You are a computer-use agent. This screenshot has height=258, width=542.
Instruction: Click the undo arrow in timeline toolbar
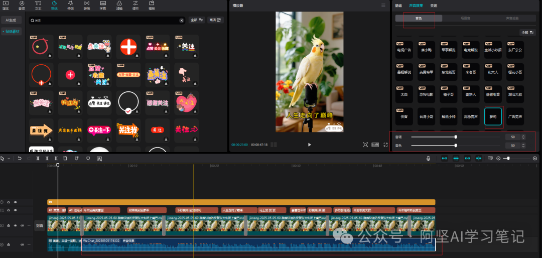pos(20,159)
